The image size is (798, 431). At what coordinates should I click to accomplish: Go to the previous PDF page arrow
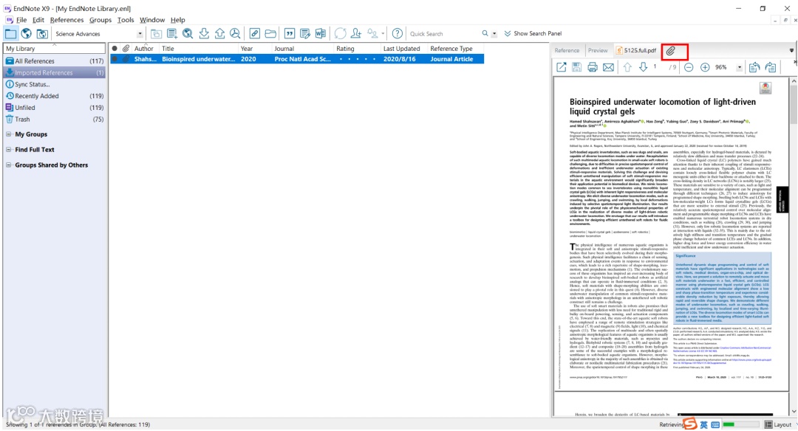click(x=627, y=67)
